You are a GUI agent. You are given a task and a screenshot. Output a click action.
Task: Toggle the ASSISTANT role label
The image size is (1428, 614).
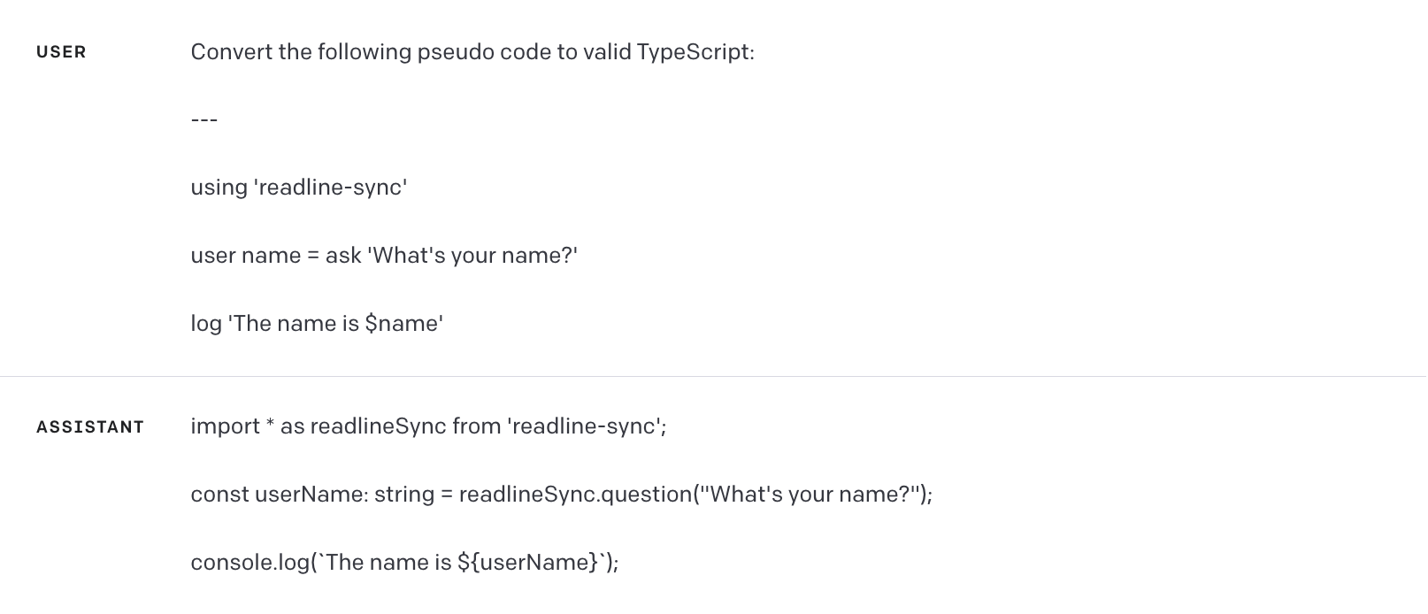[x=89, y=427]
